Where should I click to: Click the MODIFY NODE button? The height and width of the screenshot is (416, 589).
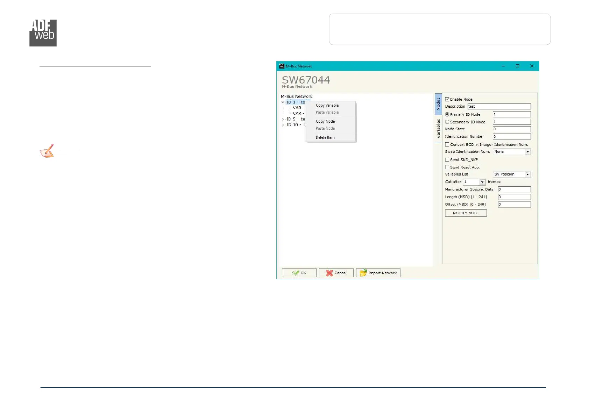point(466,213)
